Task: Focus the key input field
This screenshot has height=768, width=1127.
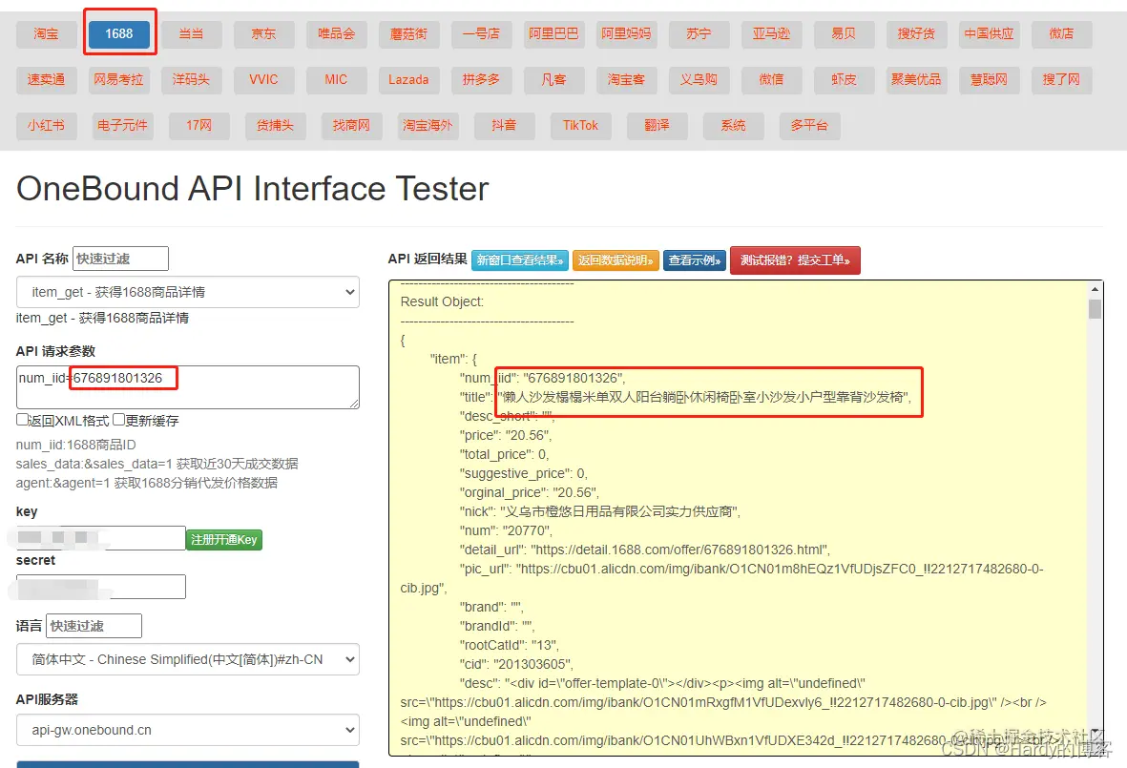Action: (100, 538)
